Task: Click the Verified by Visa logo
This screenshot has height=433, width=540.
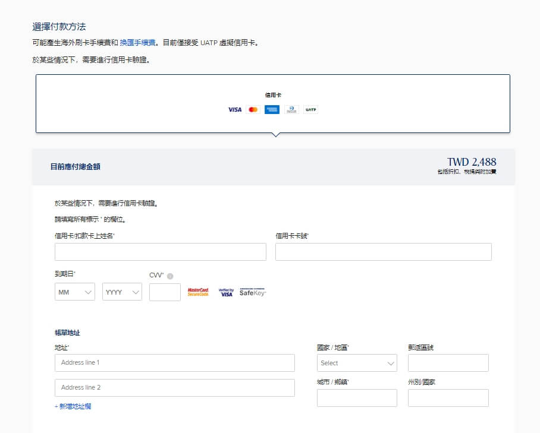Action: pos(226,292)
